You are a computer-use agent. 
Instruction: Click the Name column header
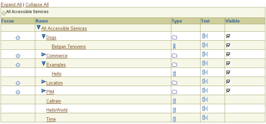pos(42,21)
